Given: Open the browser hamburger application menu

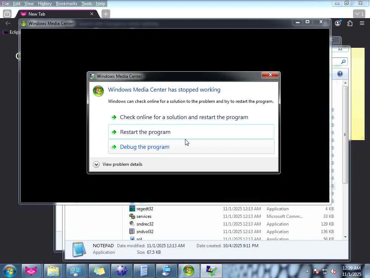Looking at the screenshot, I should 362,23.
